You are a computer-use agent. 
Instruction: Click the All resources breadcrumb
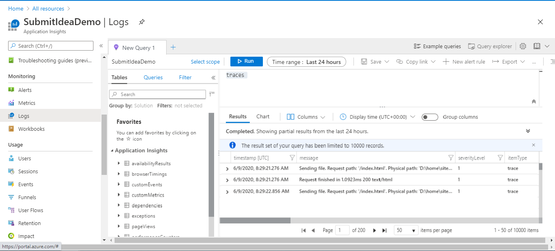click(x=48, y=9)
